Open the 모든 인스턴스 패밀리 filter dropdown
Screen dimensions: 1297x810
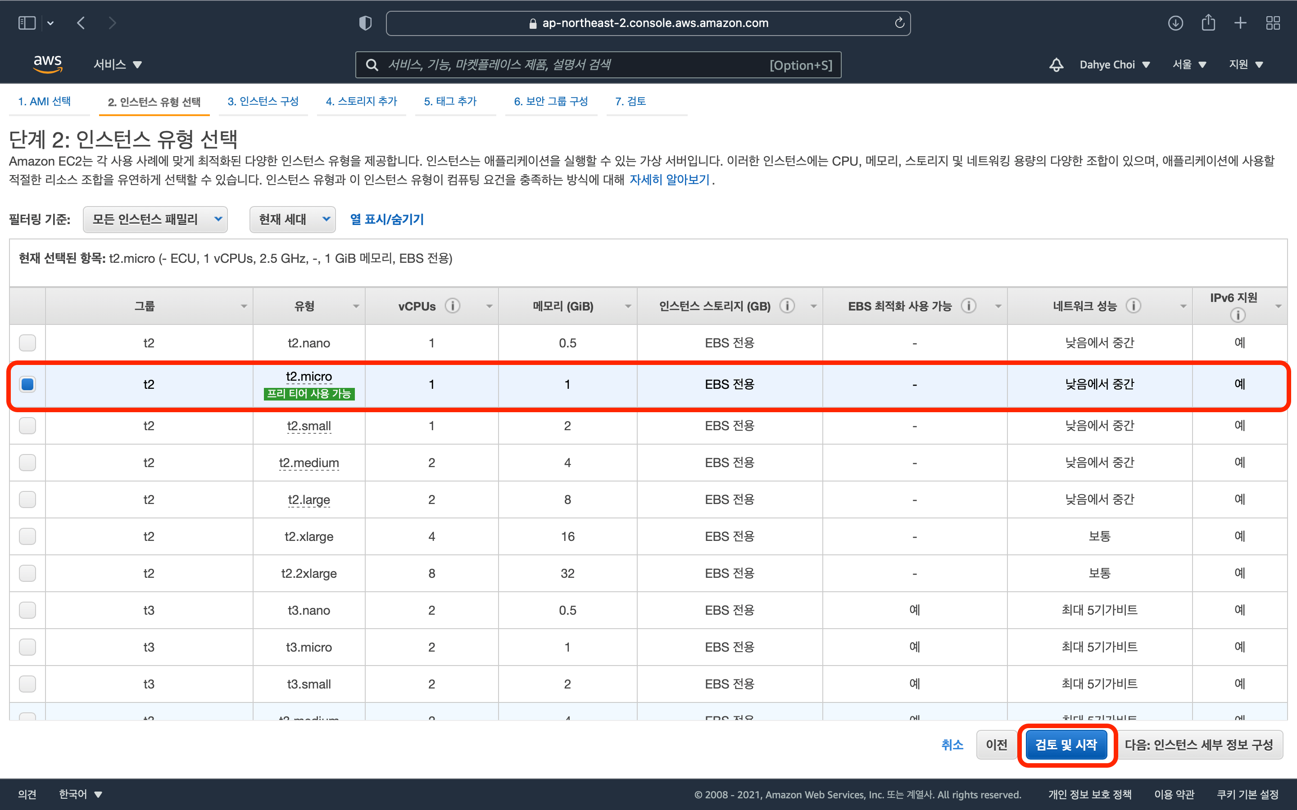pyautogui.click(x=155, y=219)
